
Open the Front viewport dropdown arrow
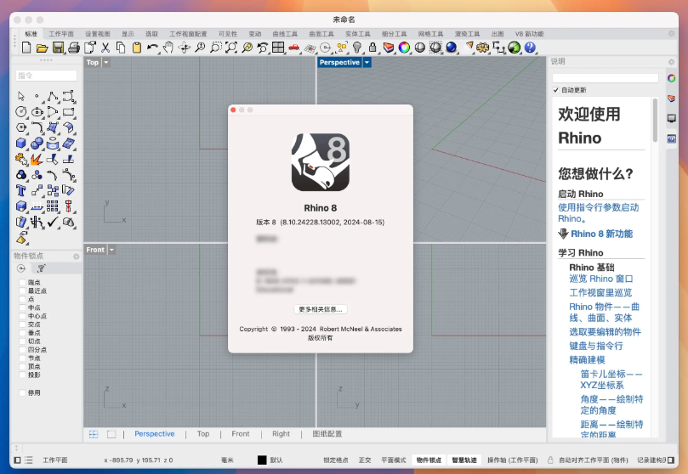pos(111,250)
